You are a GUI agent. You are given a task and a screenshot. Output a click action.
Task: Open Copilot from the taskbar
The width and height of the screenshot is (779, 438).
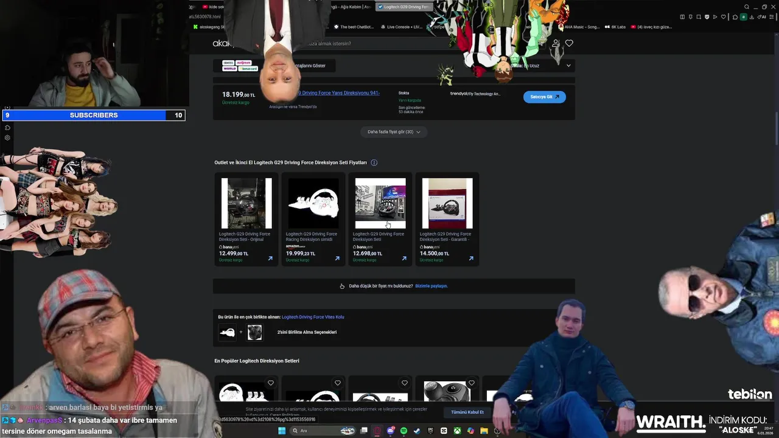click(x=470, y=431)
